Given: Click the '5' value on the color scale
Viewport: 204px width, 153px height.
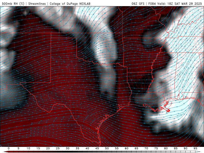Looking at the screenshot, I should 18,148.
